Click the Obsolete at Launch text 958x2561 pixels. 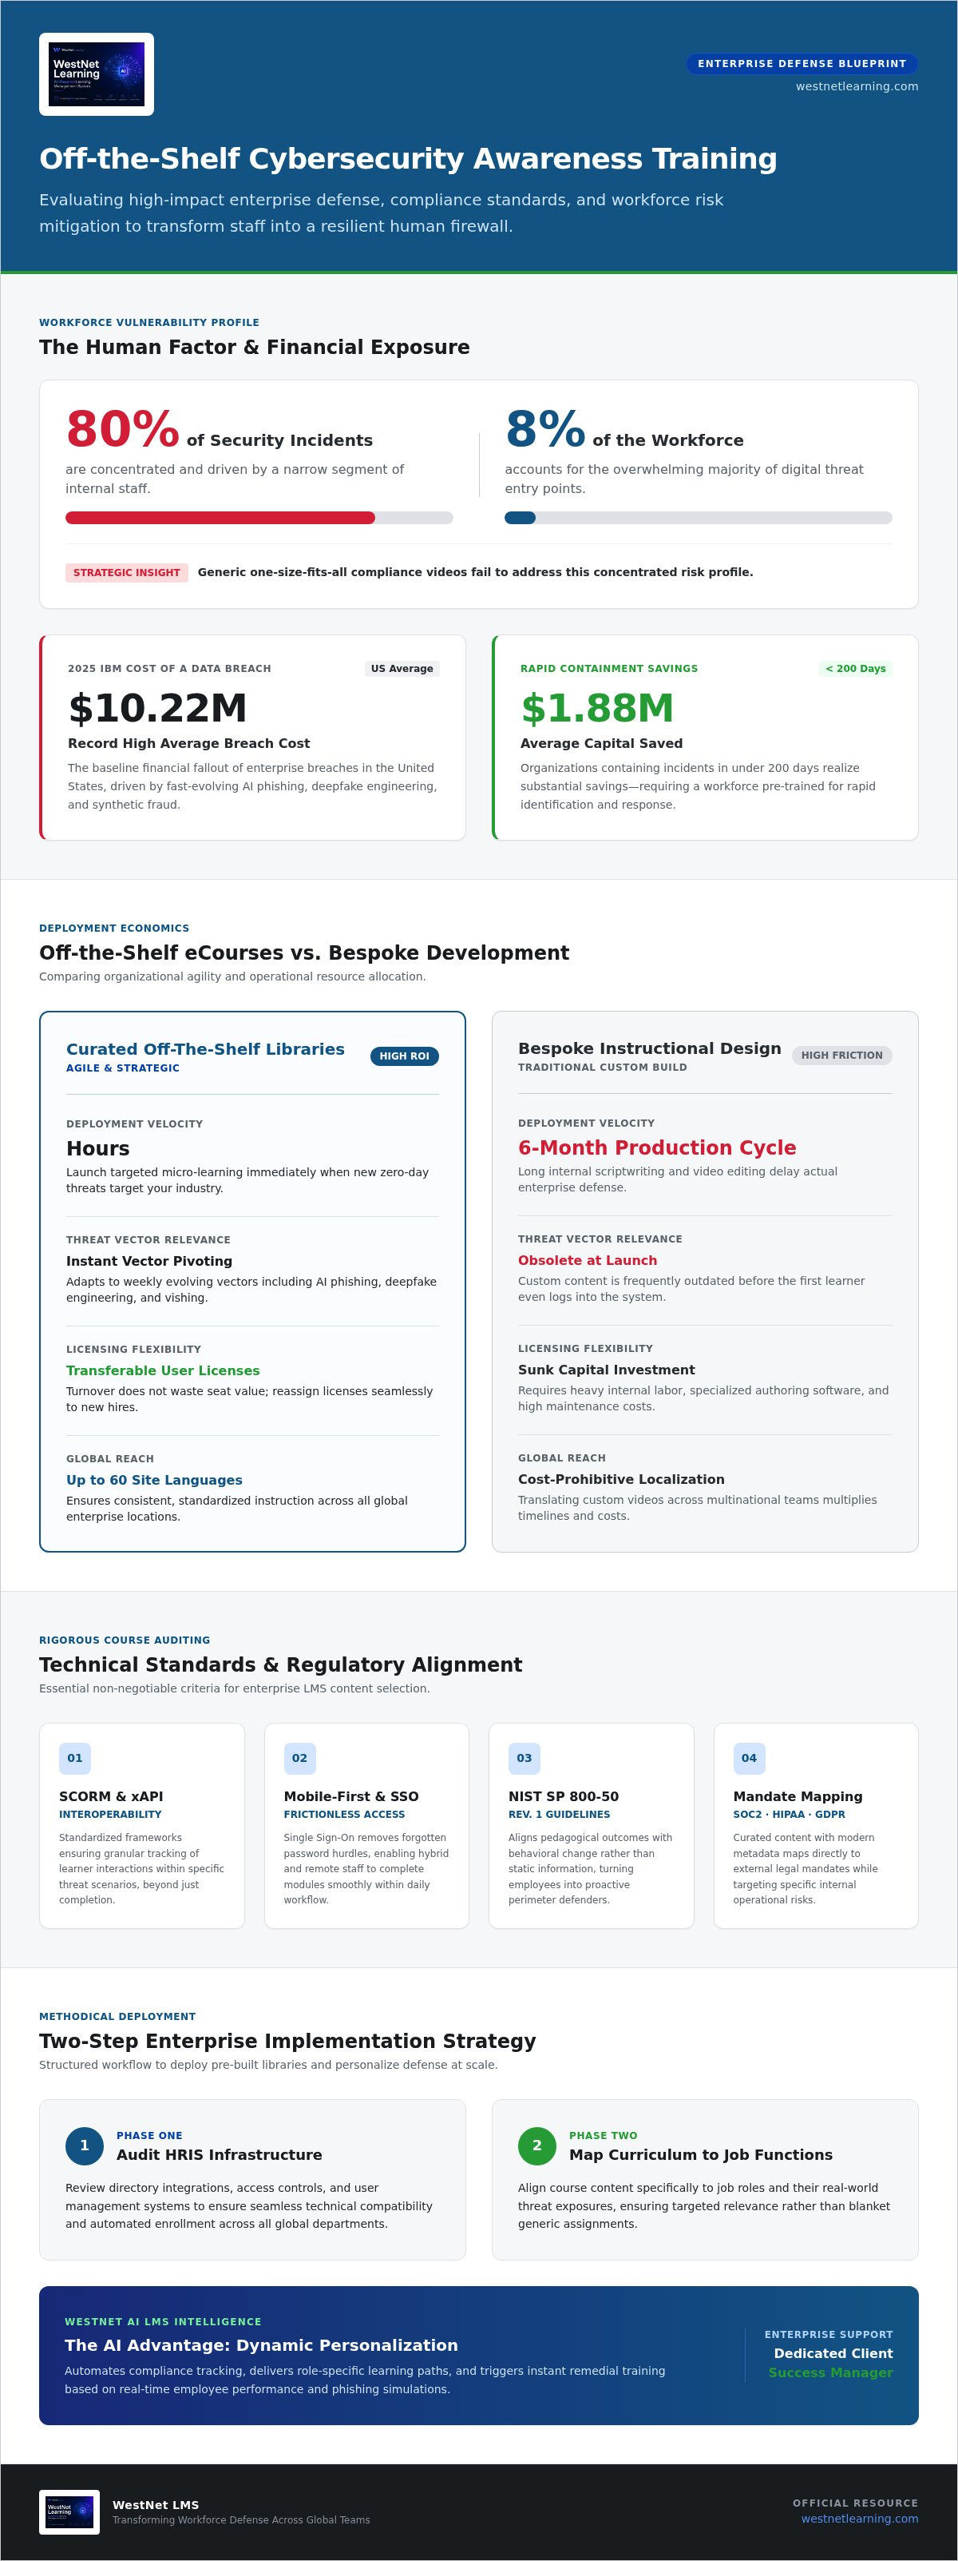coord(588,1259)
